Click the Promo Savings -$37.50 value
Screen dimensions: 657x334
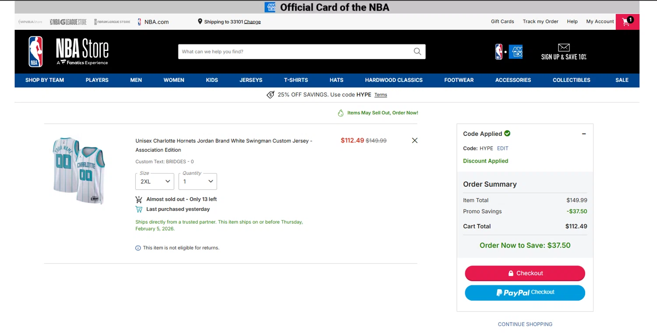577,211
